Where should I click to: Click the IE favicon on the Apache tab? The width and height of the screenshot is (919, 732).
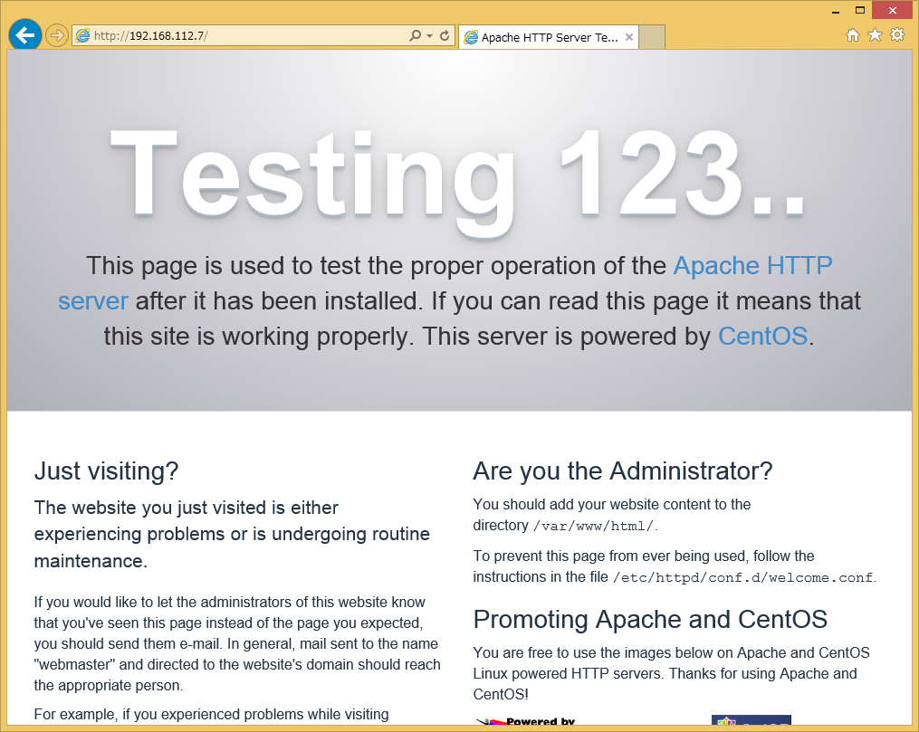coord(471,37)
